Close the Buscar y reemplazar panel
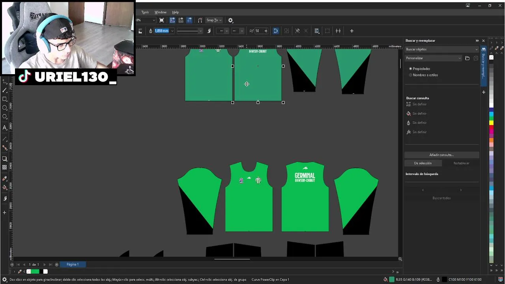The width and height of the screenshot is (505, 284). tap(483, 41)
